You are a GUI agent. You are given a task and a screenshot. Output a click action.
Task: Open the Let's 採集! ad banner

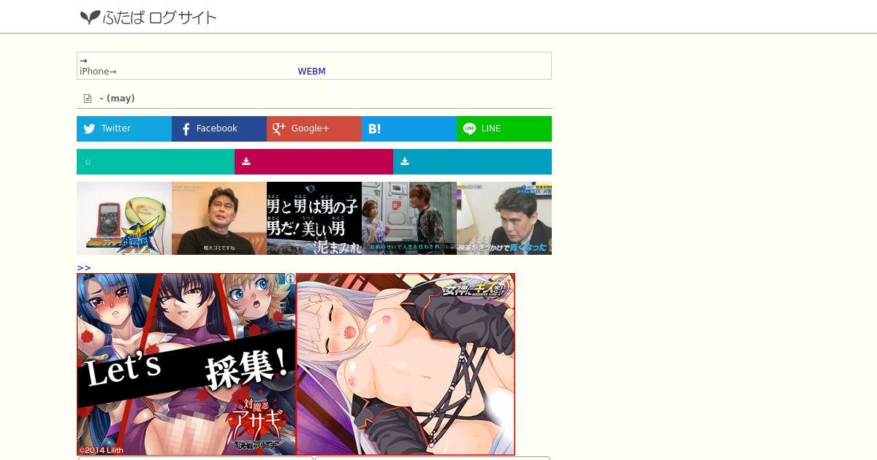(186, 364)
